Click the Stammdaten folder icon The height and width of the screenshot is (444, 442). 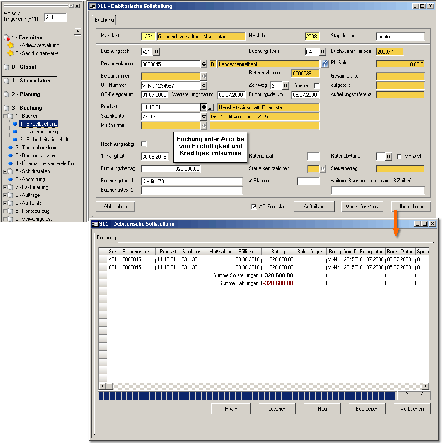click(x=6, y=81)
